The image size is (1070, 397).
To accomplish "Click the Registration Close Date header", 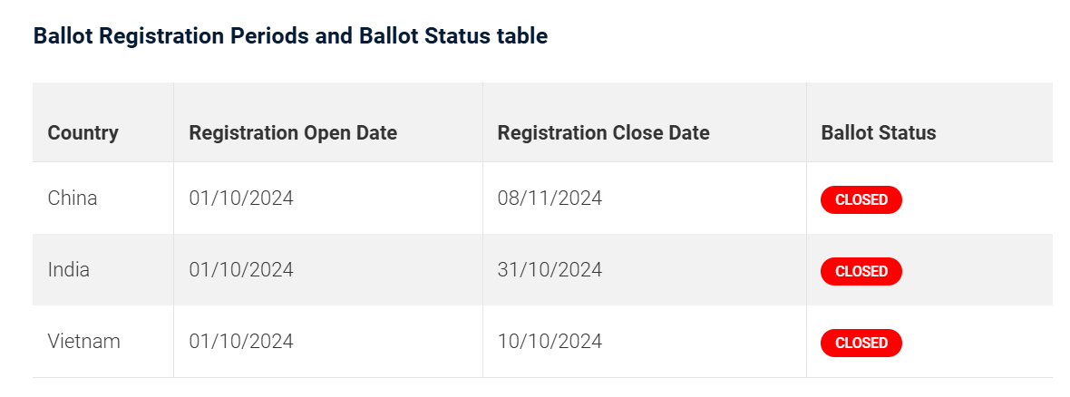I will tap(603, 132).
